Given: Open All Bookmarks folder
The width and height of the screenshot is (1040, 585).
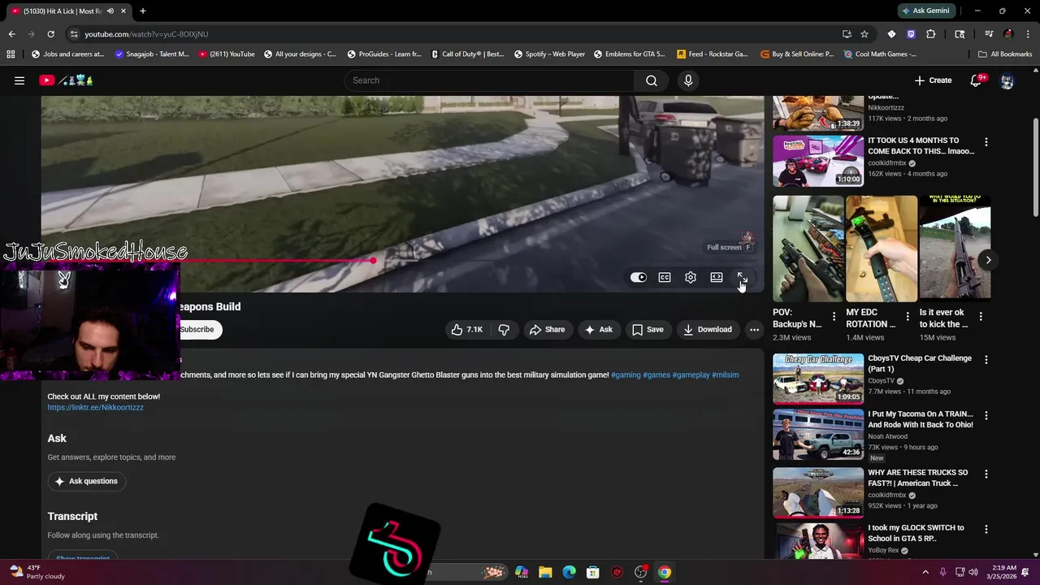Looking at the screenshot, I should tap(1005, 54).
